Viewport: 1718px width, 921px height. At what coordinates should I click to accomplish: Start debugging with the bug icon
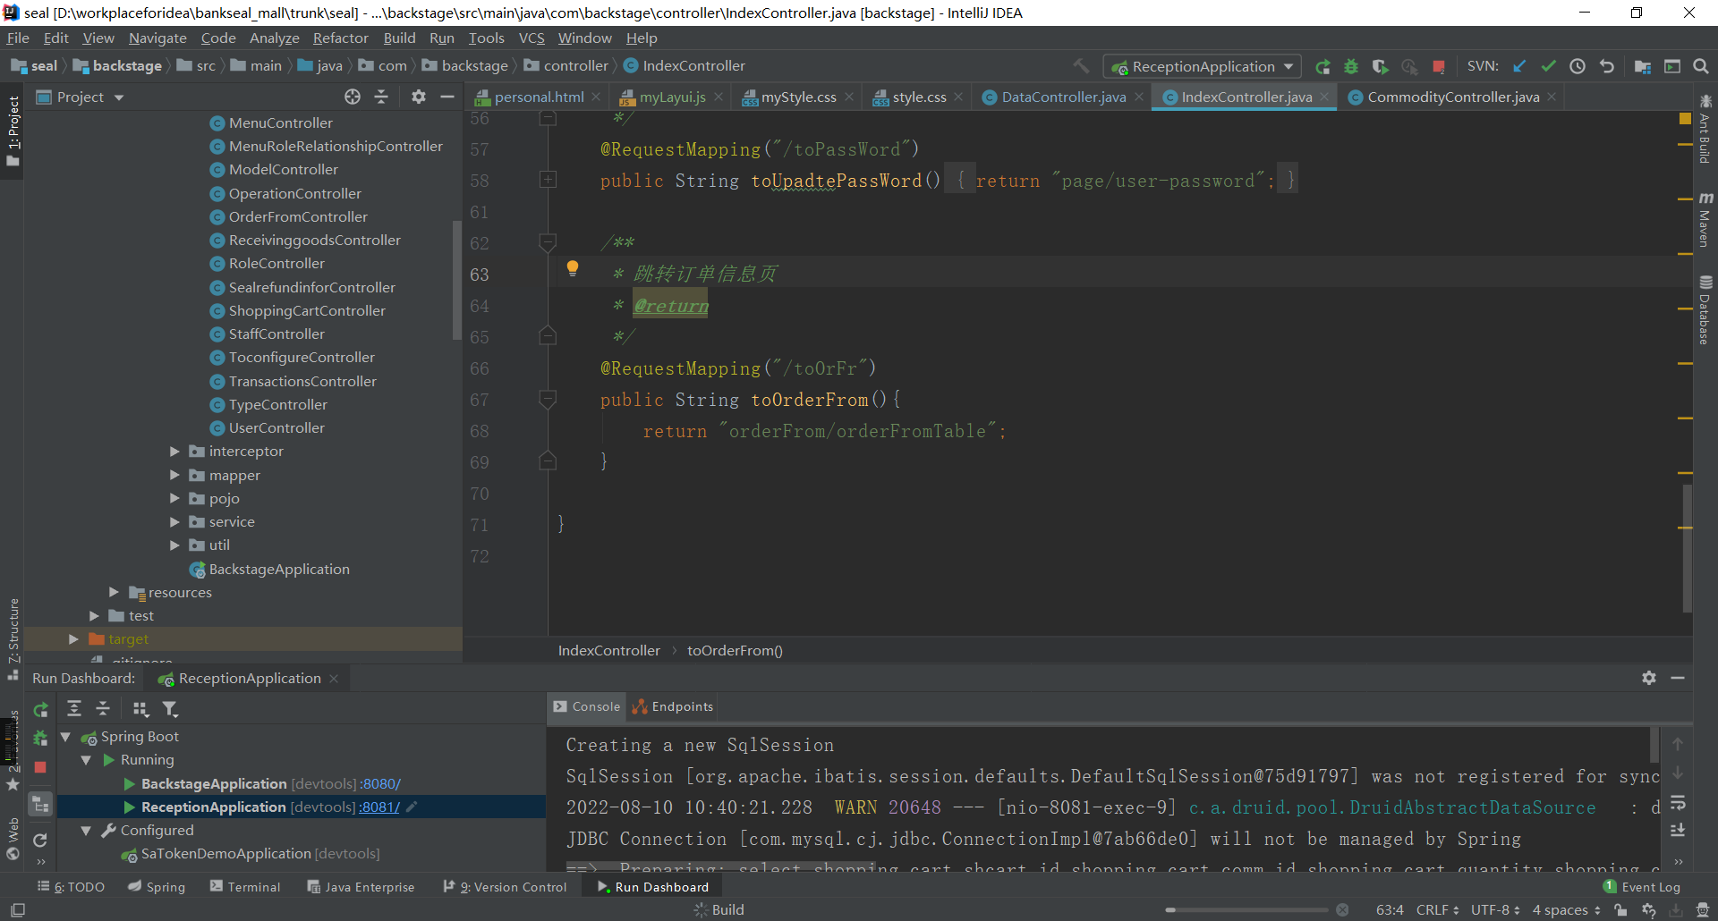(x=1351, y=66)
